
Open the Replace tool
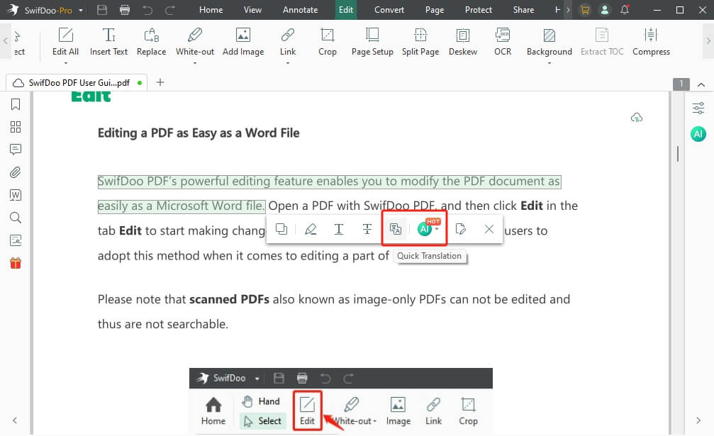(151, 41)
